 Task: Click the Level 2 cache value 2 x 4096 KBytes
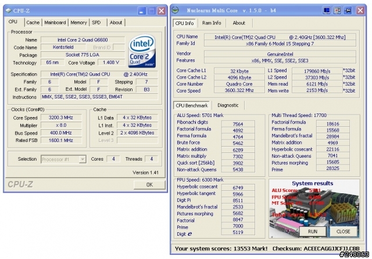point(137,133)
